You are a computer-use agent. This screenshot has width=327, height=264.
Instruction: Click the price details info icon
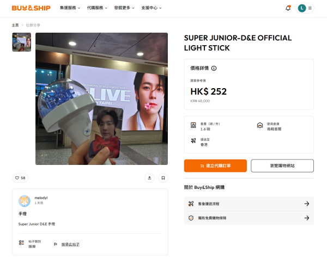[x=214, y=68]
